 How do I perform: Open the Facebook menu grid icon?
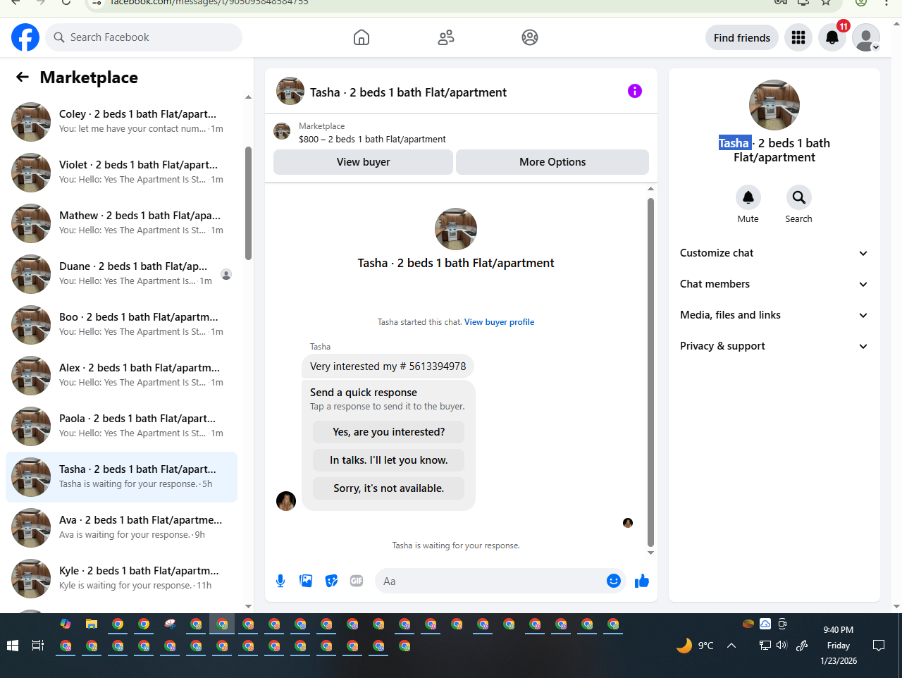coord(798,37)
